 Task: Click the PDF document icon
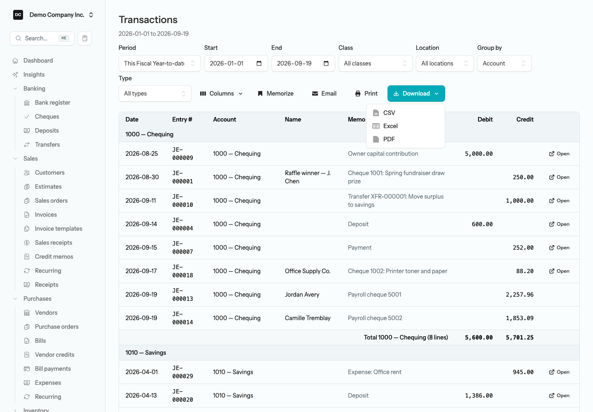point(376,139)
